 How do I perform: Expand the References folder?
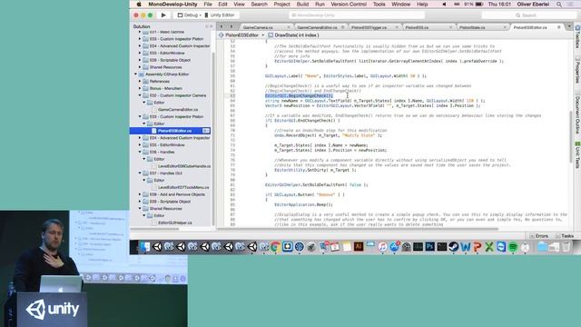click(x=140, y=81)
